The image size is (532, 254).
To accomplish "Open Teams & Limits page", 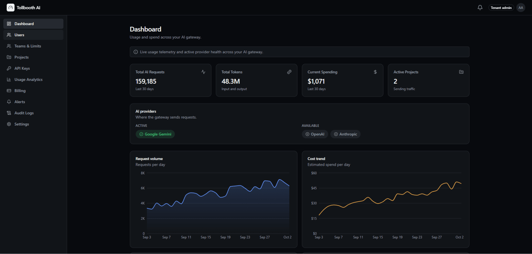I will pos(33,46).
